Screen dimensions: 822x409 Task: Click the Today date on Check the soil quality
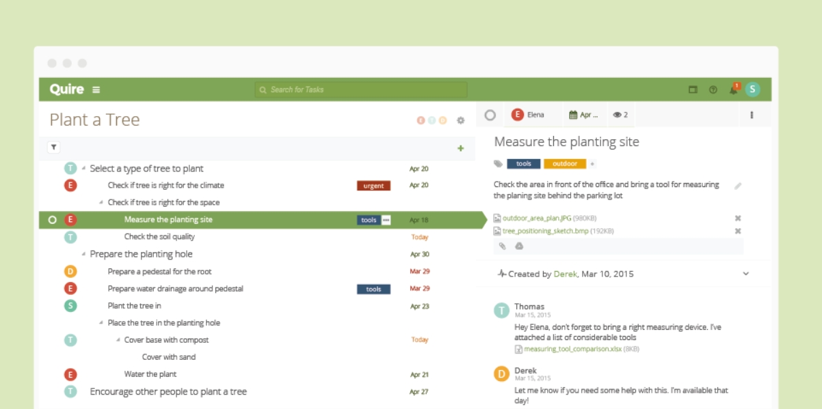pyautogui.click(x=420, y=238)
